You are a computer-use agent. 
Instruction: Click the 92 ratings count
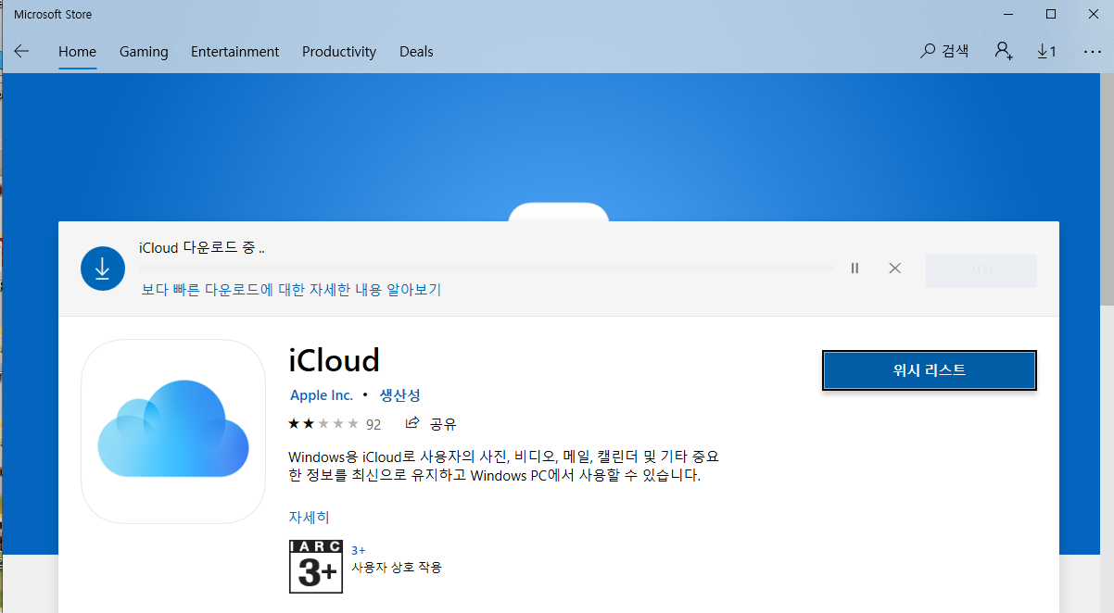click(x=373, y=424)
